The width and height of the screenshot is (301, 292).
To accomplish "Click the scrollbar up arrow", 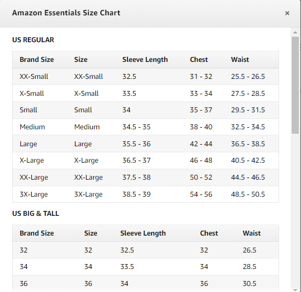I will [295, 32].
